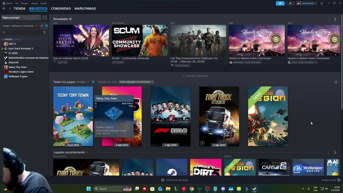
Task: Click the Windows taskbar Buscar search box
Action: pos(113,189)
